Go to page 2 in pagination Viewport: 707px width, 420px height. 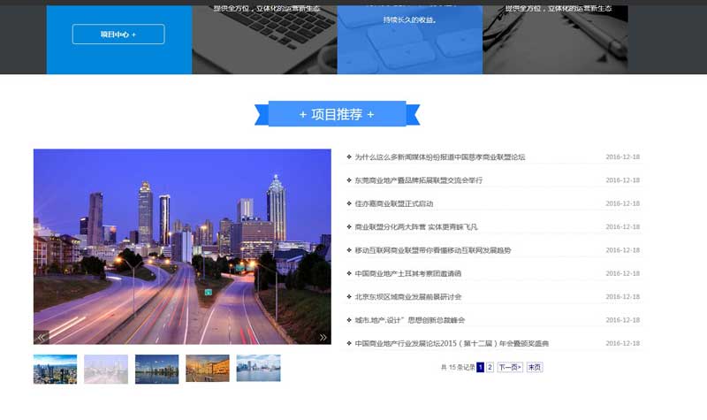click(x=490, y=367)
